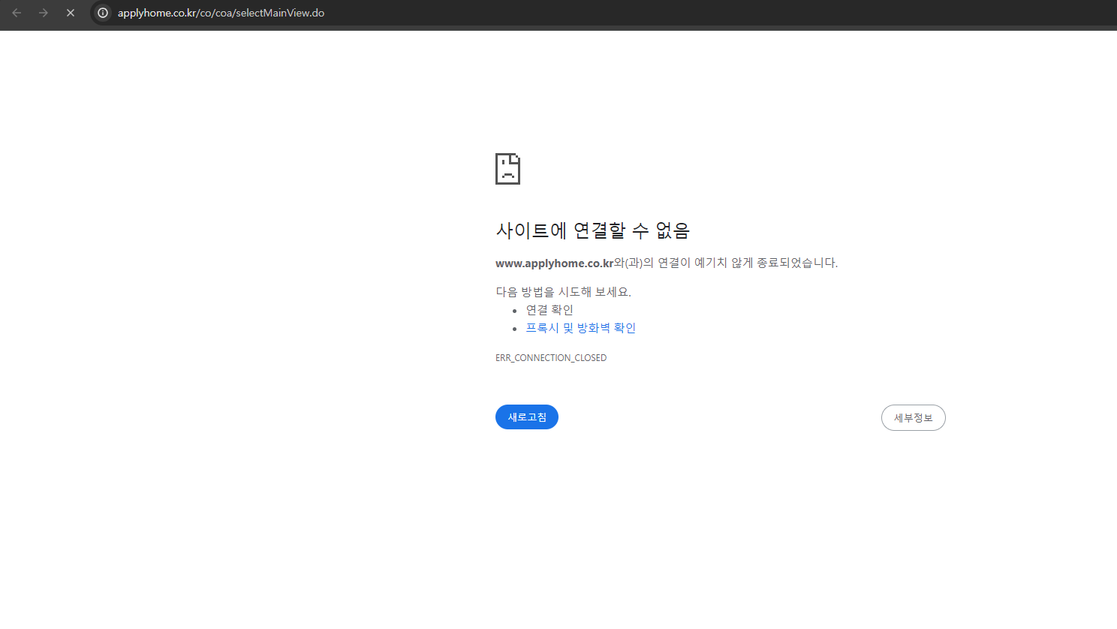Stop page loading with X icon
The image size is (1117, 629).
tap(71, 13)
